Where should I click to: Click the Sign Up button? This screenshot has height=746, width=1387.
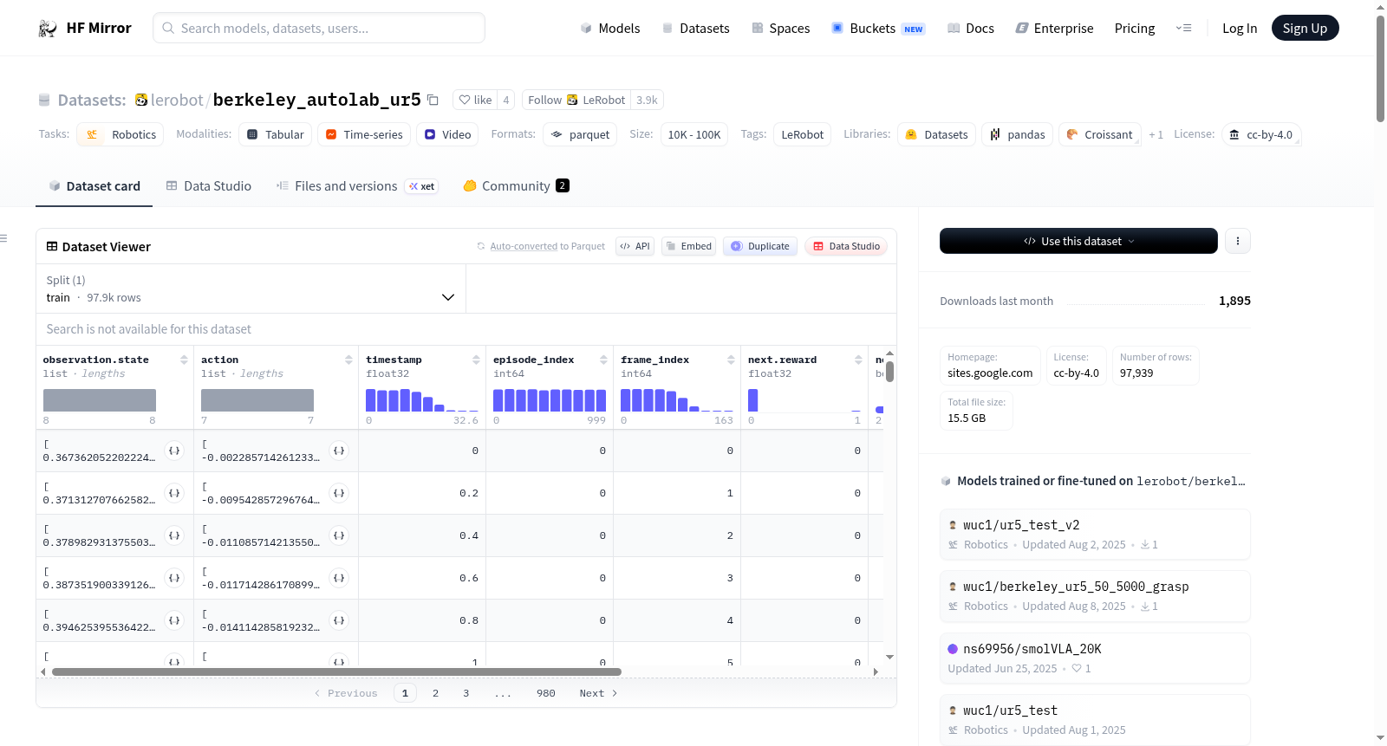[1306, 29]
